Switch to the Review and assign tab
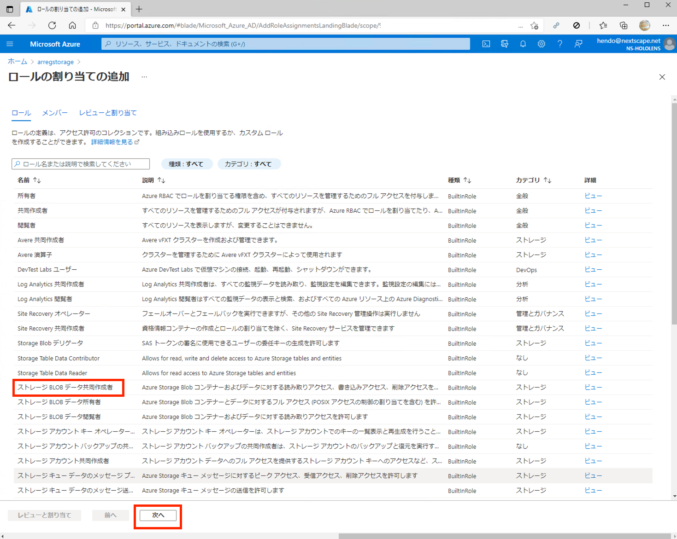The height and width of the screenshot is (539, 677). coord(108,113)
